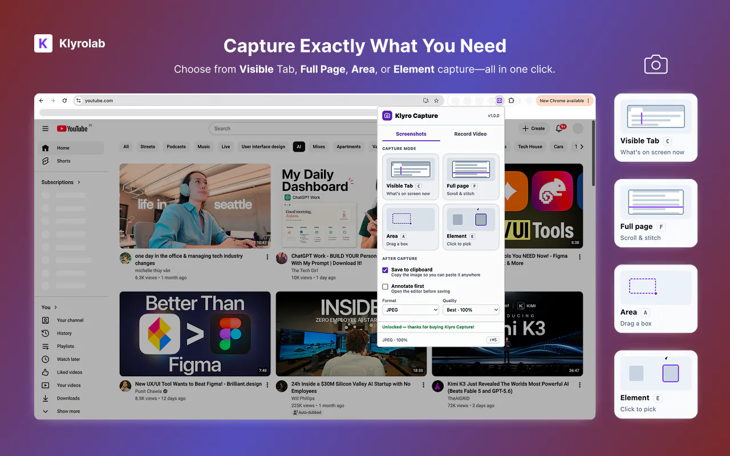The image size is (730, 456).
Task: Open the Quality Best 100% dropdown
Action: coord(471,310)
